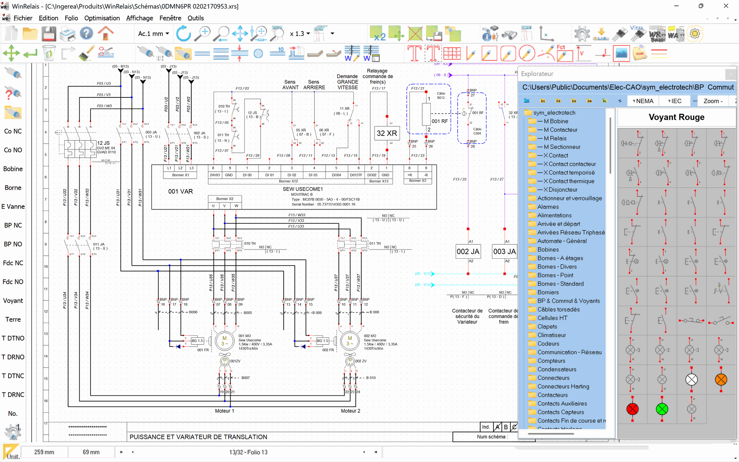739x462 pixels.
Task: Toggle the D1 folder shortcut
Action: (543, 101)
